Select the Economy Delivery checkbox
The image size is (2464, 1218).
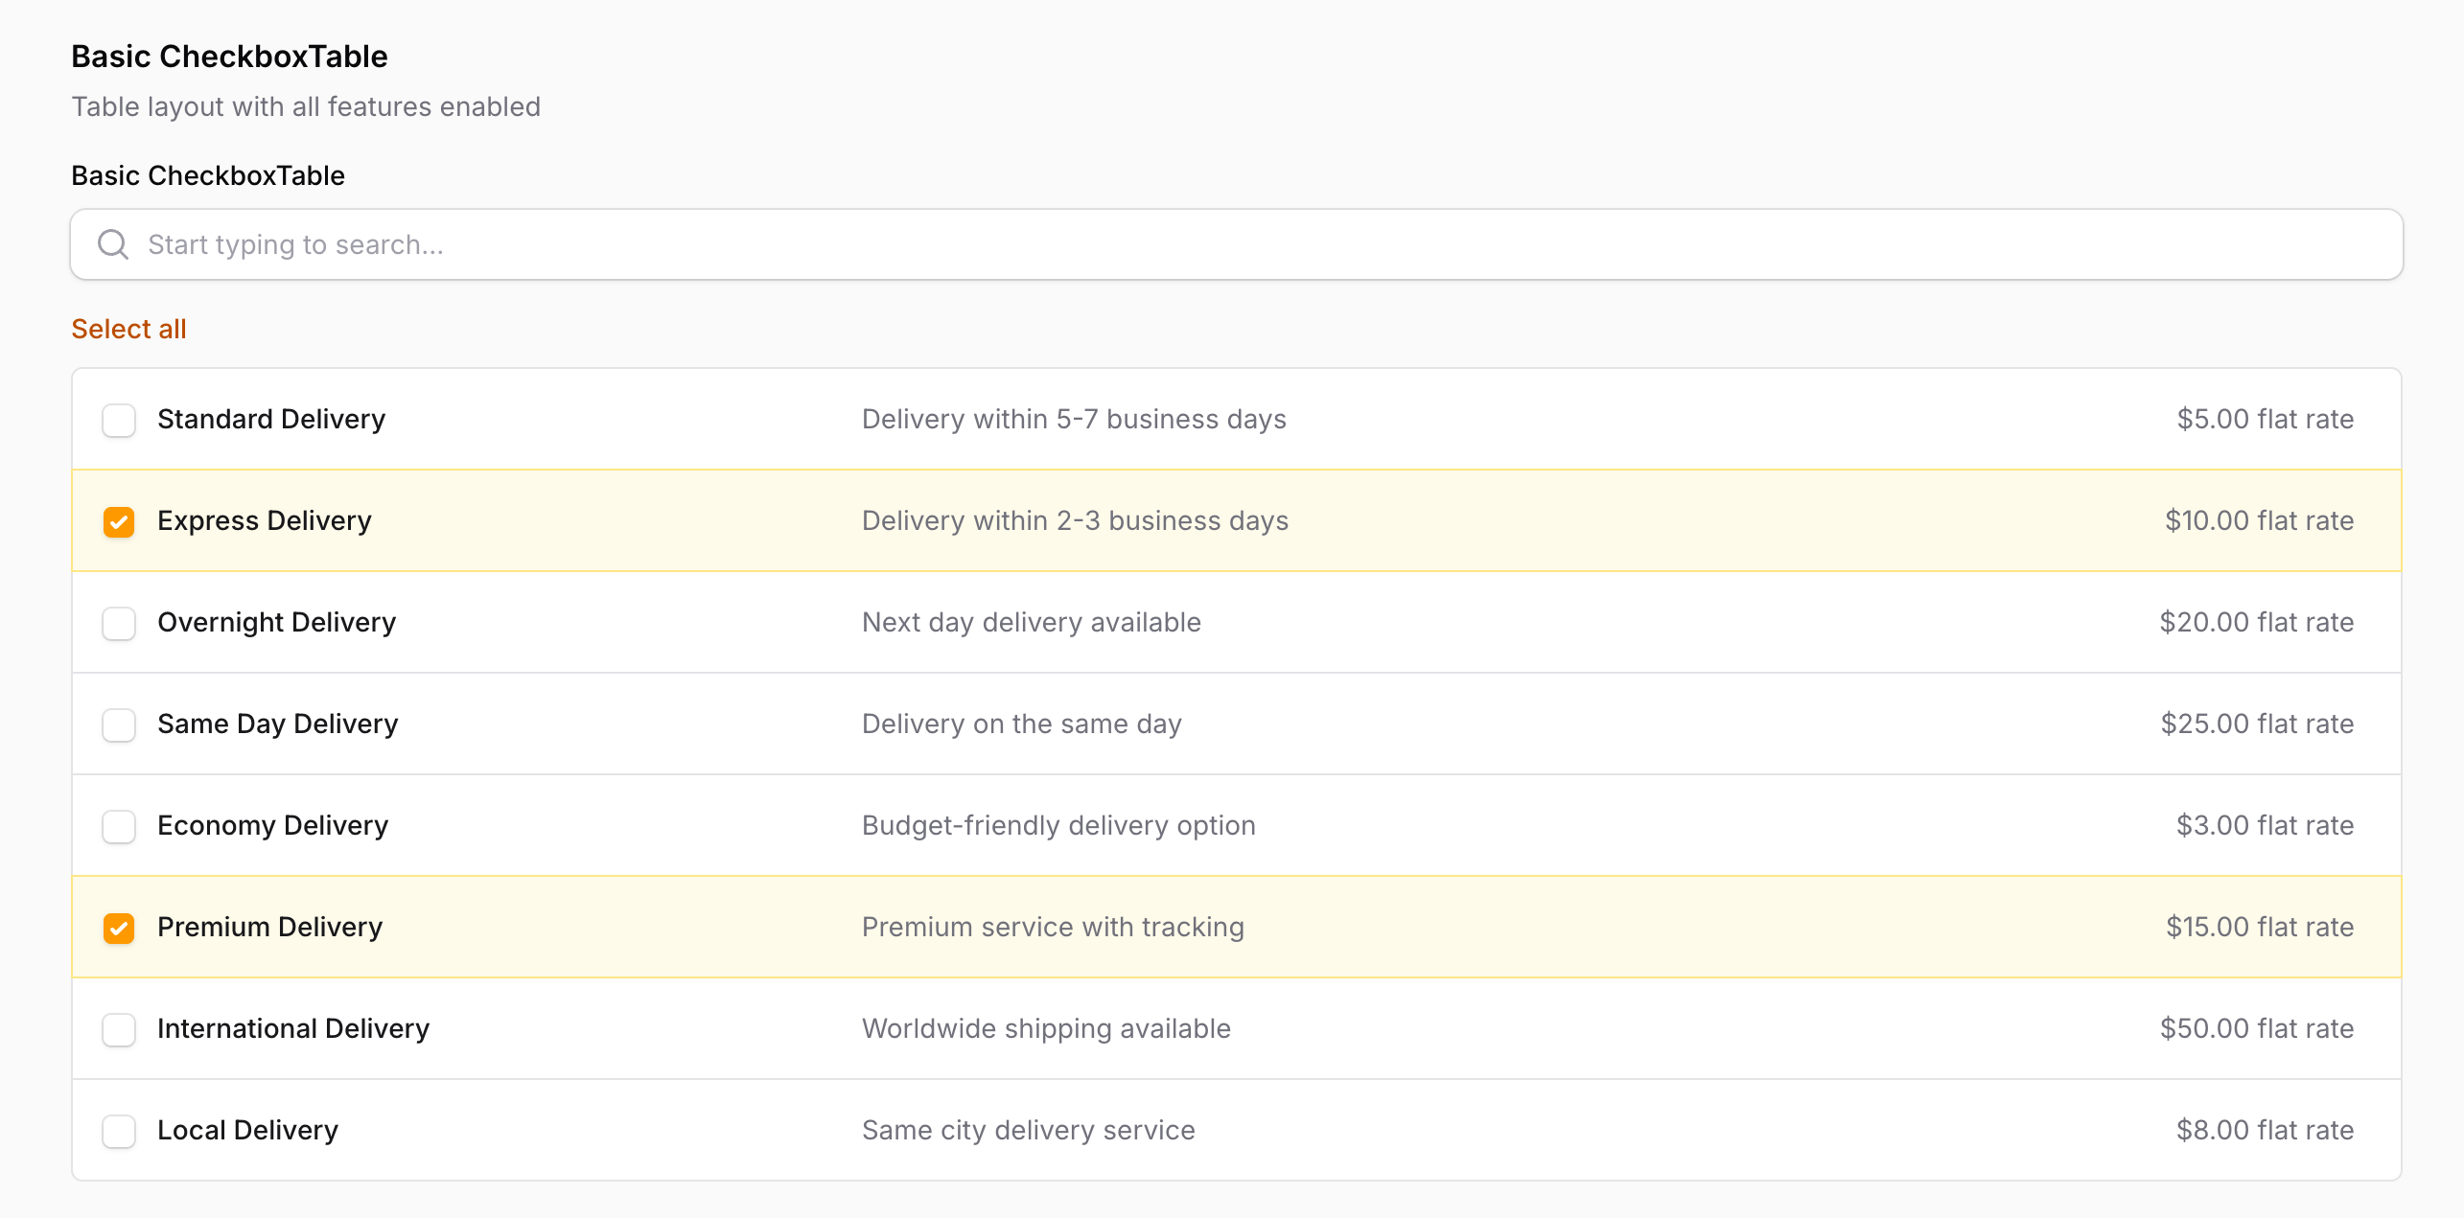click(x=119, y=826)
